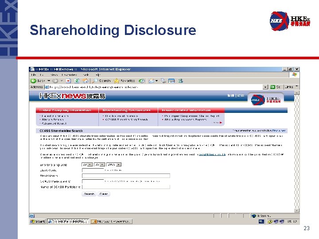The width and height of the screenshot is (319, 239).
Task: Click the EN language bar indicator
Action: (261, 222)
